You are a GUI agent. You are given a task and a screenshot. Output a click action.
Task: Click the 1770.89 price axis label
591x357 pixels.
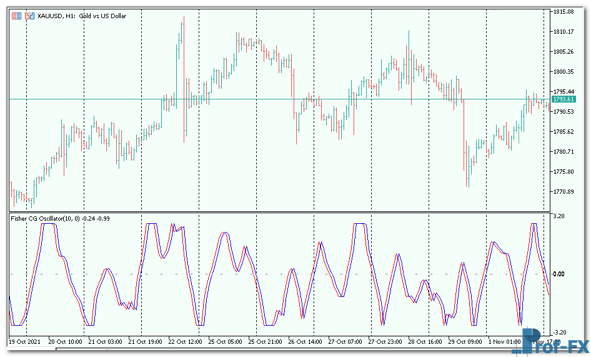564,192
